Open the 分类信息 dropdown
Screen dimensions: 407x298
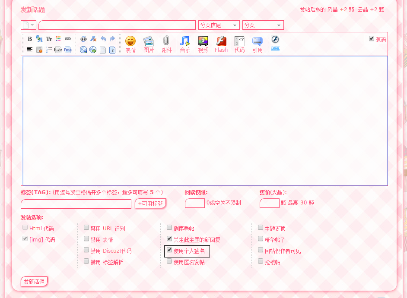pos(219,25)
